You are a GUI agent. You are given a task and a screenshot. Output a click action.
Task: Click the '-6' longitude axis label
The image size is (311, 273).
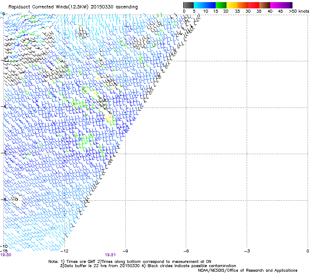coord(186,251)
